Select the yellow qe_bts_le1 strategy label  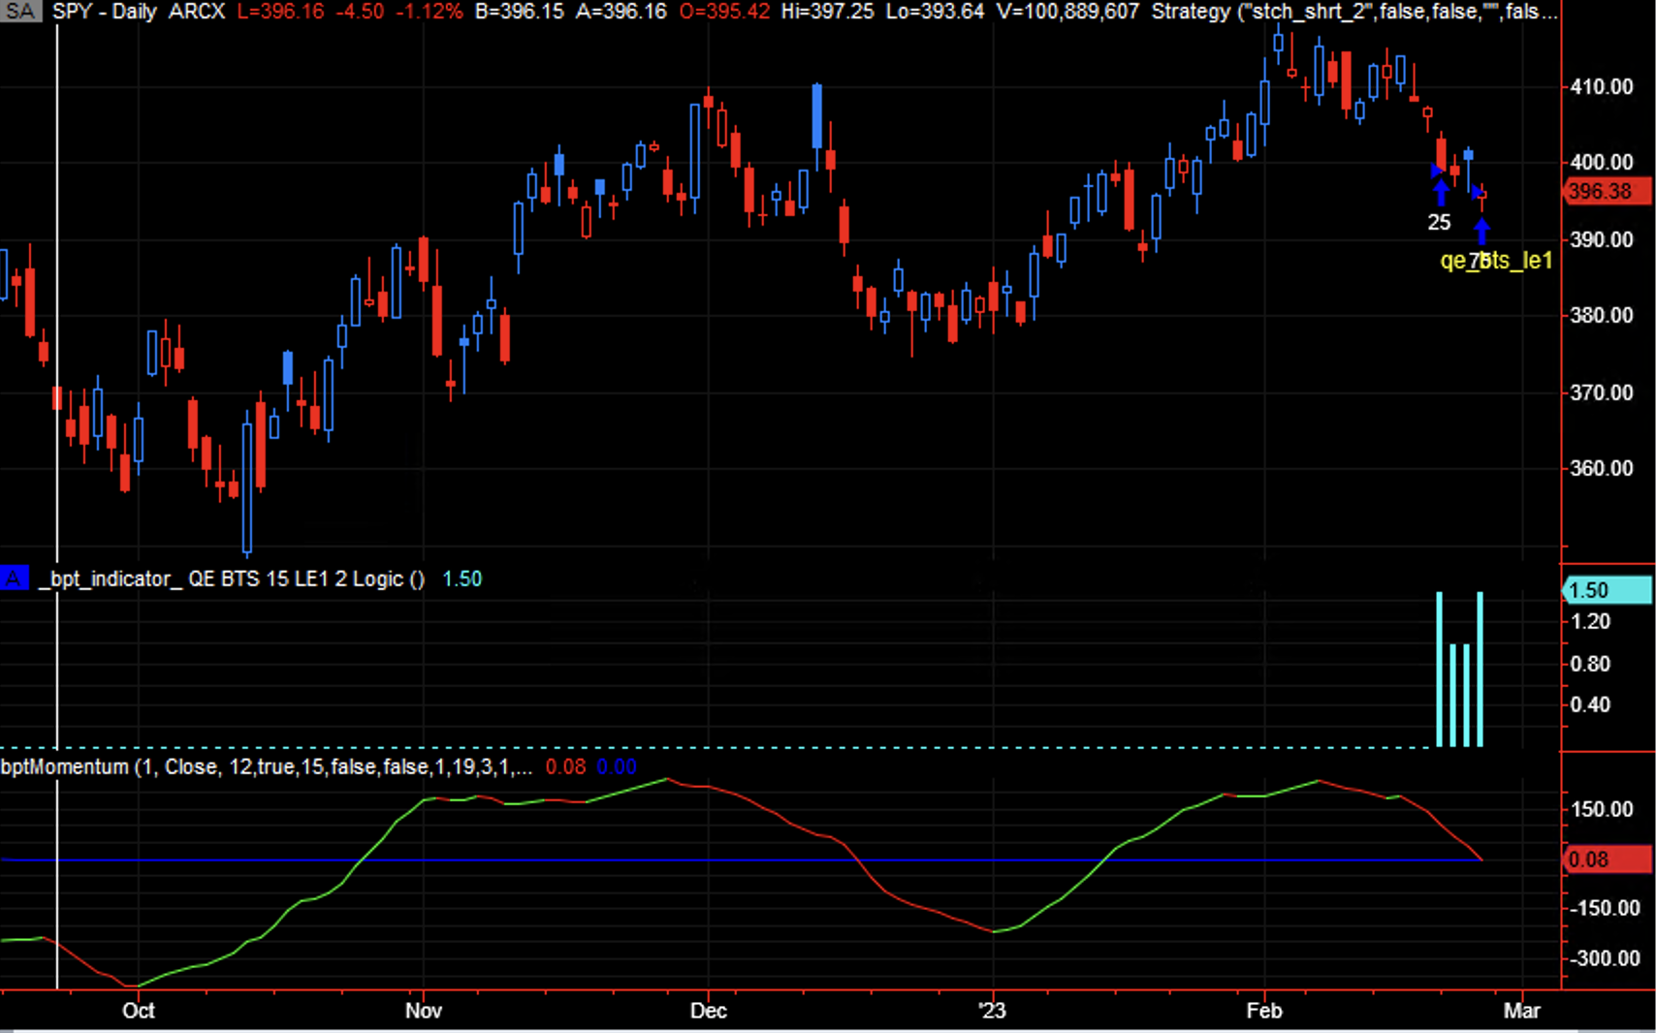(x=1496, y=261)
